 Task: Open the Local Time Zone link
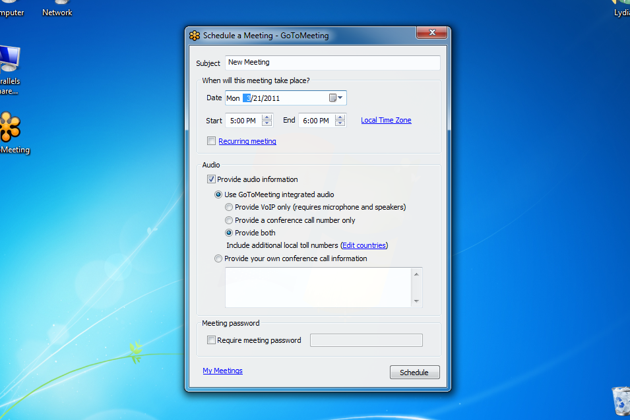click(386, 120)
